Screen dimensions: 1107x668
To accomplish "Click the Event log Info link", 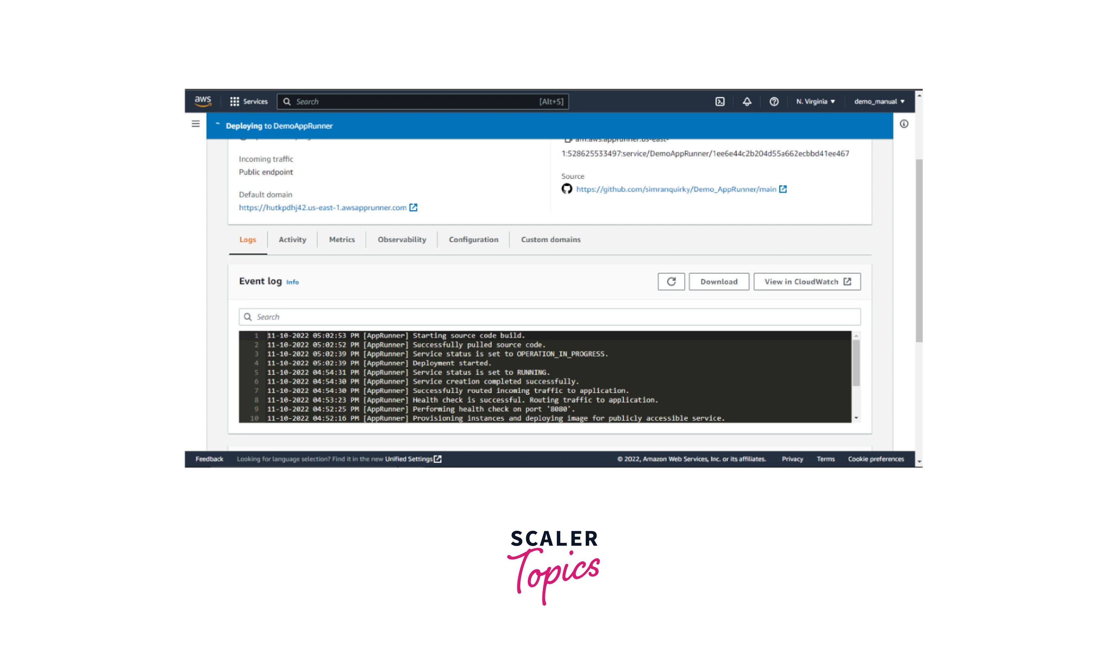I will tap(292, 282).
